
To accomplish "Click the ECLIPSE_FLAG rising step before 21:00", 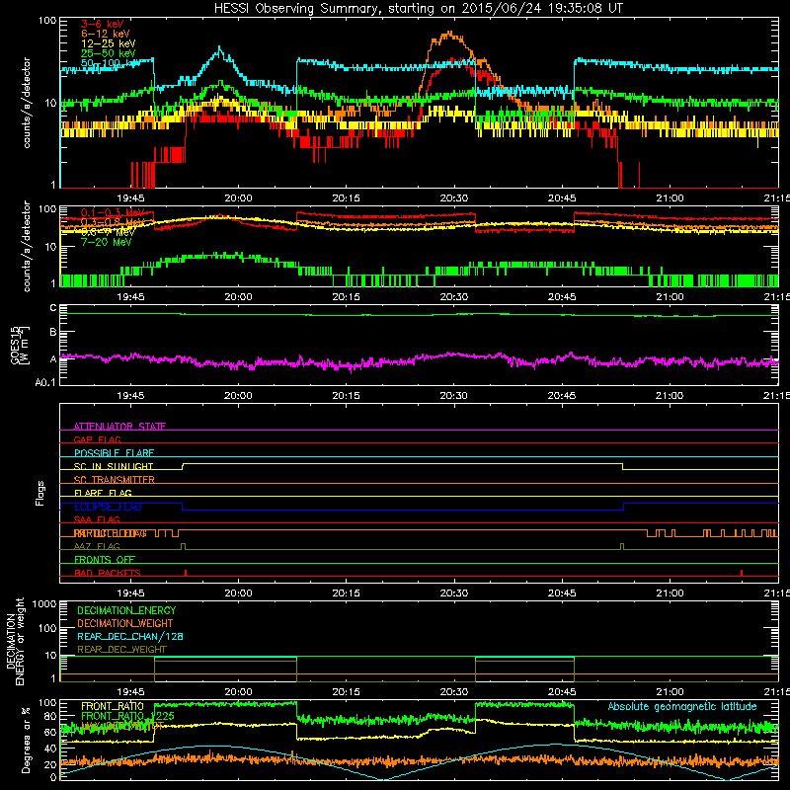I will (x=624, y=507).
